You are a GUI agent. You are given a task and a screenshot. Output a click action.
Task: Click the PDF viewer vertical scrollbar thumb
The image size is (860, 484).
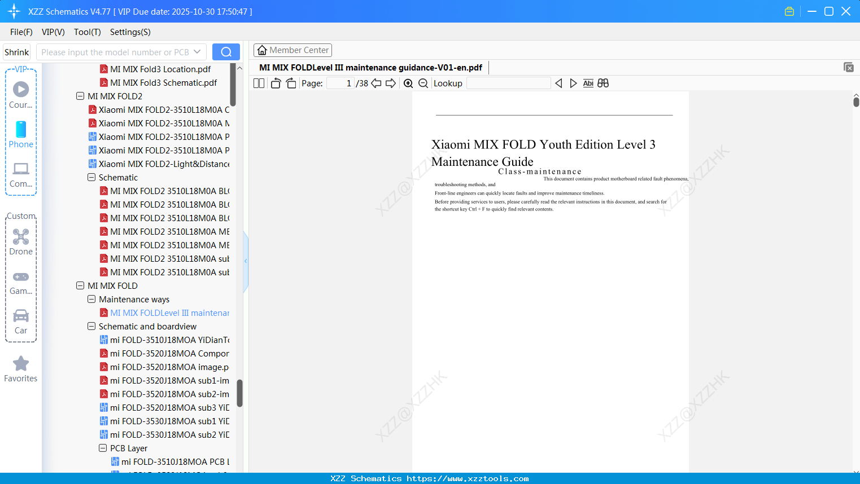856,102
